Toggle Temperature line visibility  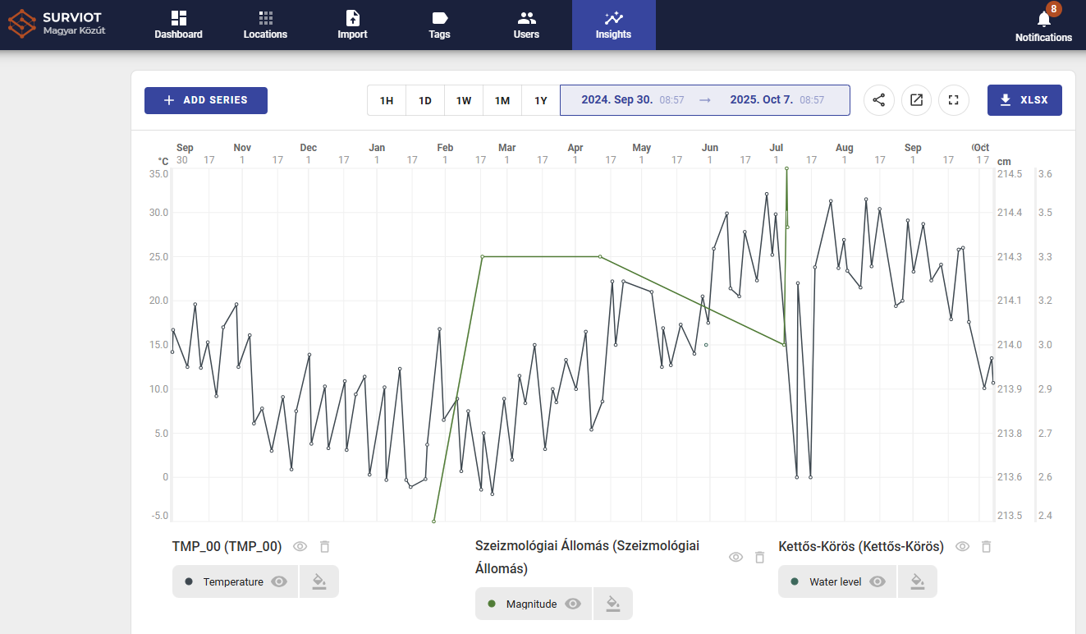point(279,581)
